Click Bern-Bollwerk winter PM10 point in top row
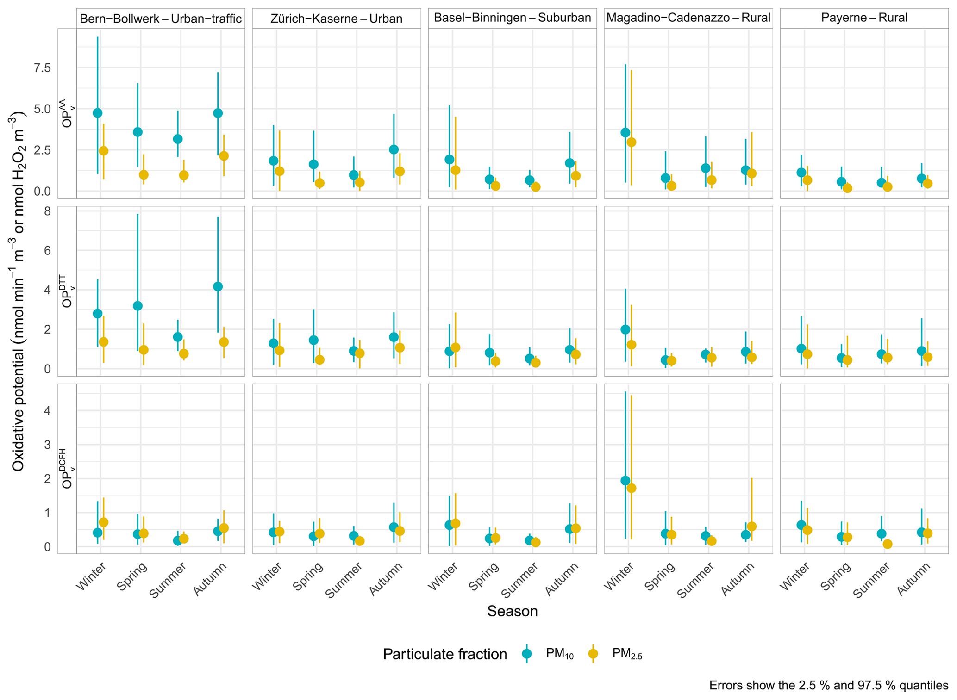This screenshot has height=700, width=957. pyautogui.click(x=97, y=113)
